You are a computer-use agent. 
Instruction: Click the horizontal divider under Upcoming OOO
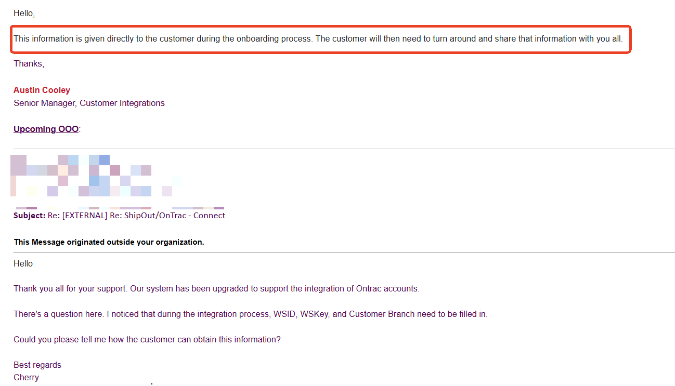344,149
